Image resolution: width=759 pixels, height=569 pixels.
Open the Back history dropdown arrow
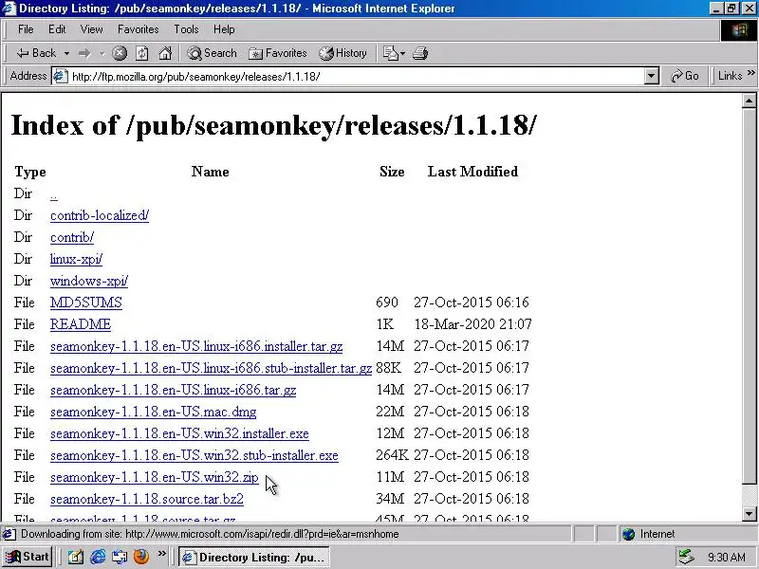[66, 53]
